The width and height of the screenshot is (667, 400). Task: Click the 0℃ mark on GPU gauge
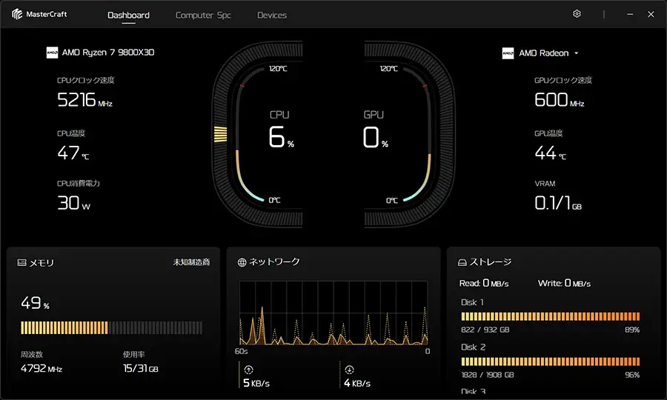pos(392,200)
